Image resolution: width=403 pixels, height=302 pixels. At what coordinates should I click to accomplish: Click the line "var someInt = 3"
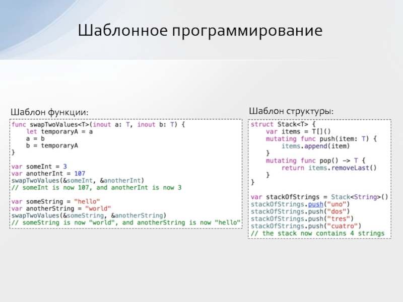point(39,167)
